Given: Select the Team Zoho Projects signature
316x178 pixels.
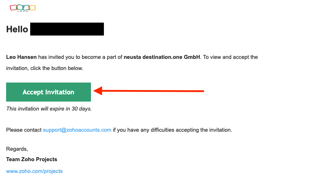Looking at the screenshot, I should click(32, 159).
